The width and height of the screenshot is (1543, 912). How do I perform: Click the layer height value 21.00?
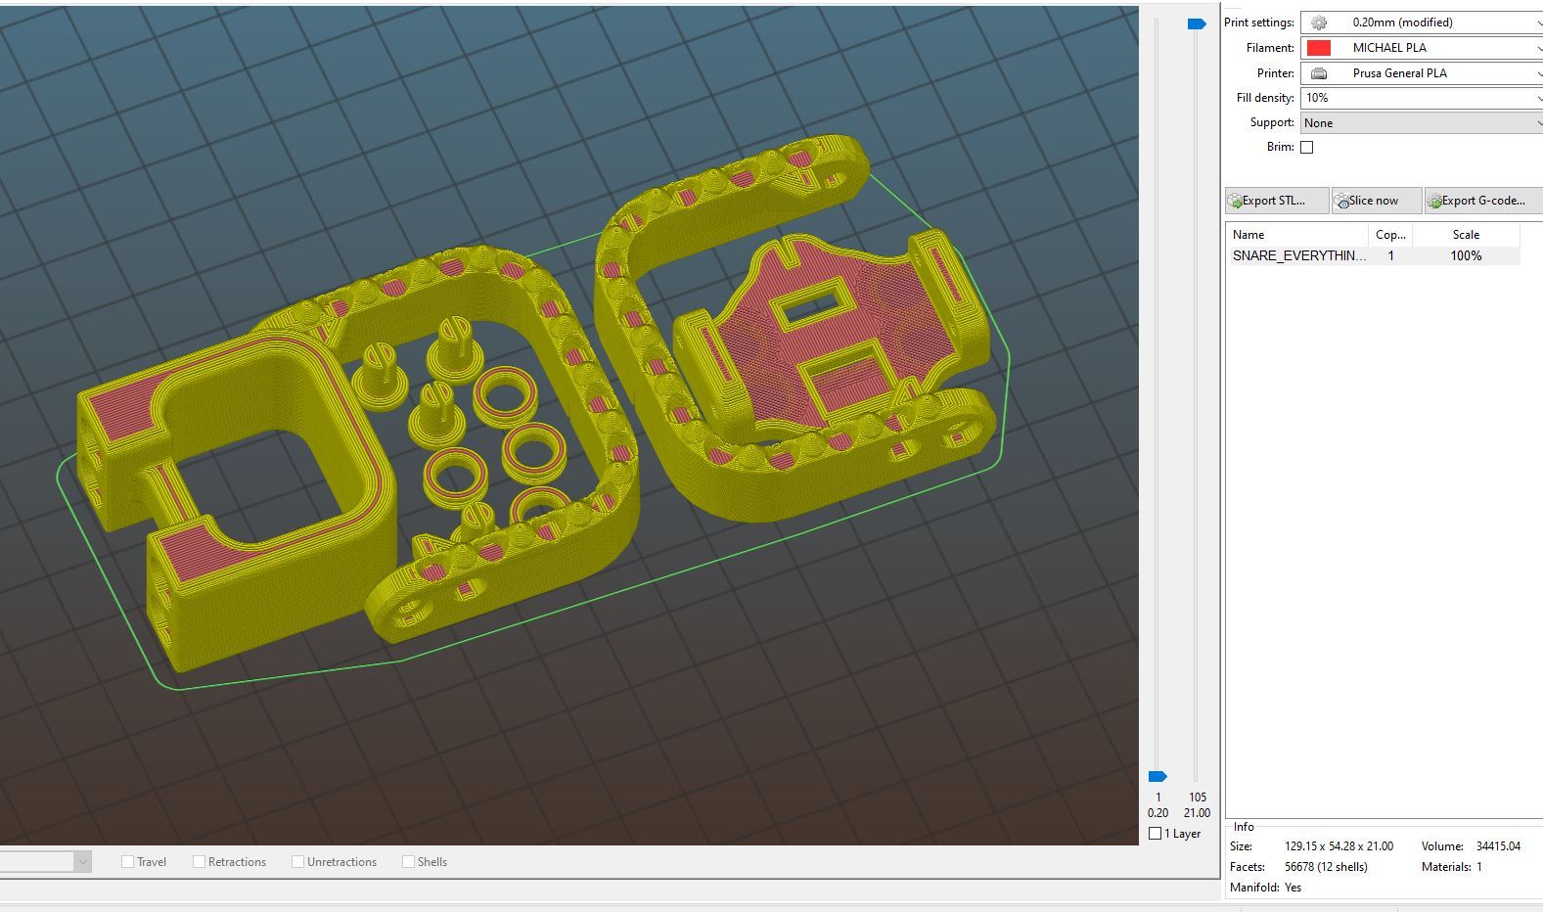1197,813
